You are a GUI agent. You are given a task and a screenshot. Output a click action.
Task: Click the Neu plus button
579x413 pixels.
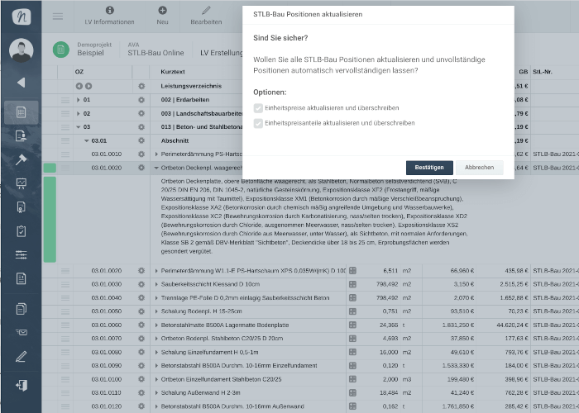tap(162, 17)
